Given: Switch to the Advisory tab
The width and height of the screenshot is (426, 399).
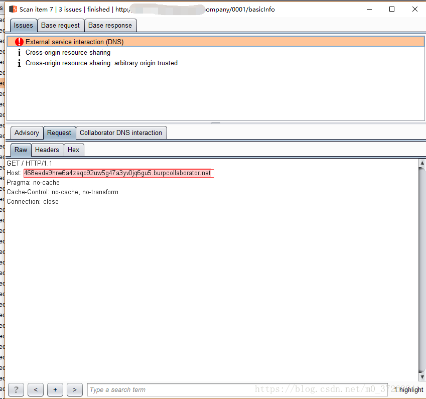Looking at the screenshot, I should 27,132.
